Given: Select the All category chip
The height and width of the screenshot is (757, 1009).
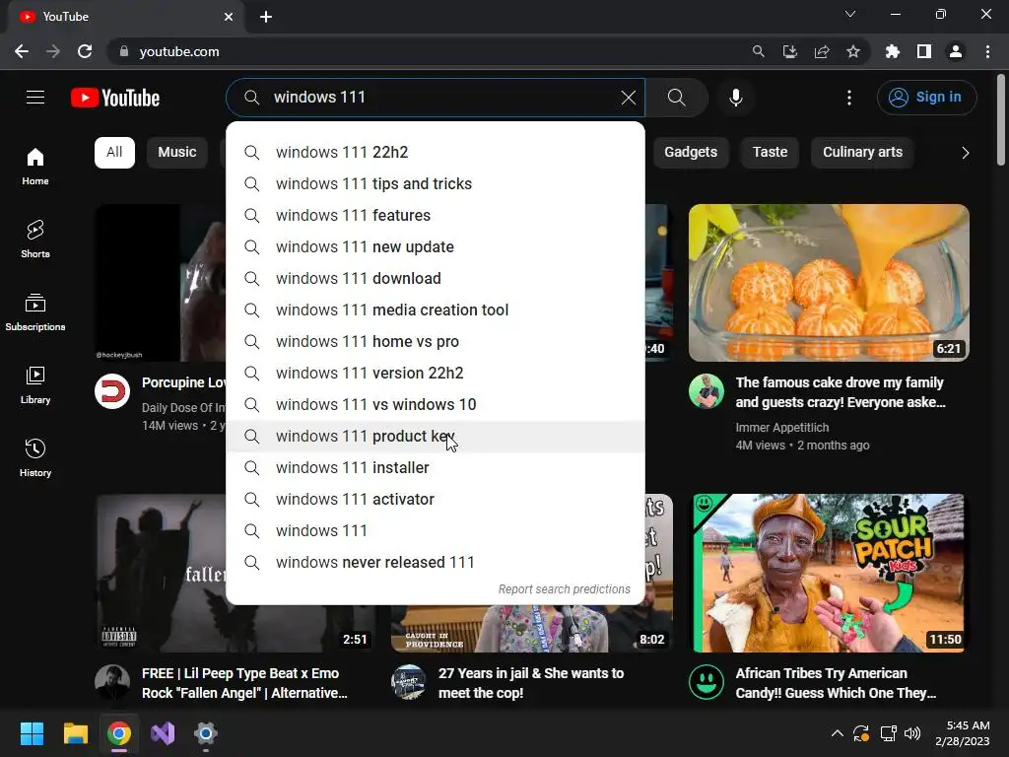Looking at the screenshot, I should click(x=114, y=153).
